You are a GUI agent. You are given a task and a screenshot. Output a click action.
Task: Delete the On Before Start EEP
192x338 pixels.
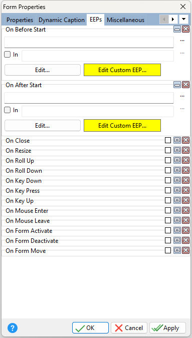(185, 29)
